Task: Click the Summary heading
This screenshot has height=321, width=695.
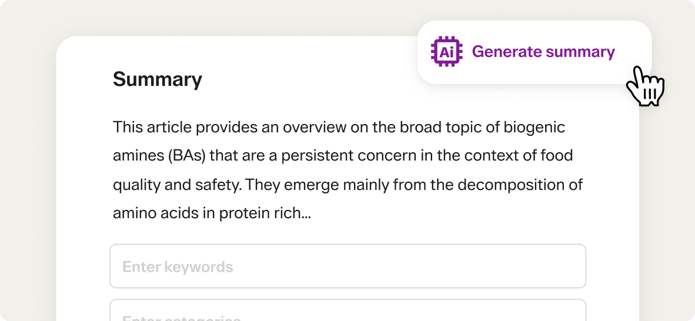Action: [x=157, y=79]
